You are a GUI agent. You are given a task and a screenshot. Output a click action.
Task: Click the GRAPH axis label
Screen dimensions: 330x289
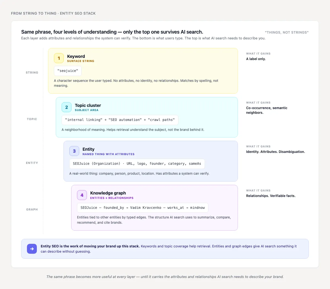point(32,209)
